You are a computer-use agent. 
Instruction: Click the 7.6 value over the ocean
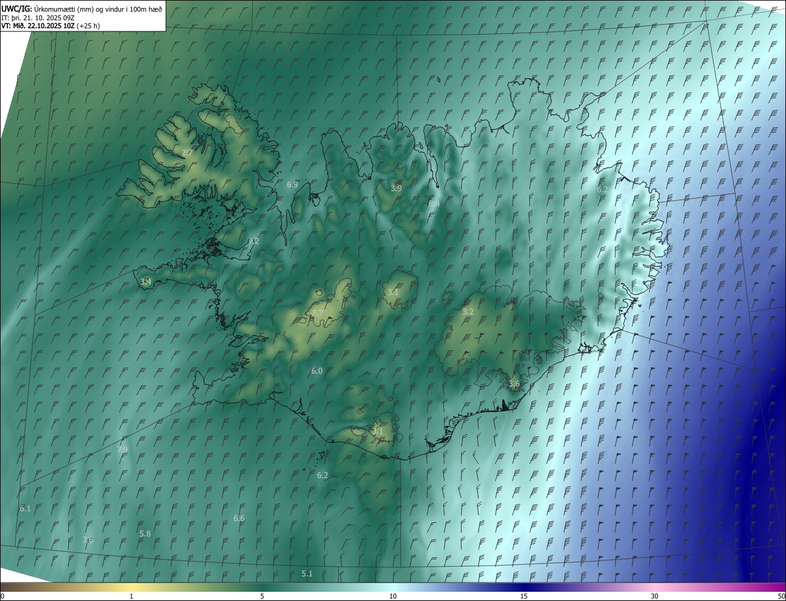click(88, 540)
